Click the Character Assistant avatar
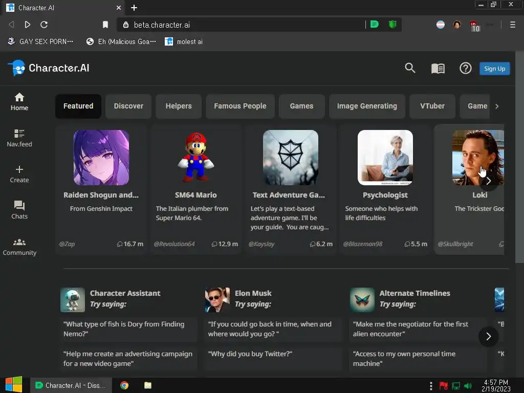The height and width of the screenshot is (393, 524). tap(73, 300)
